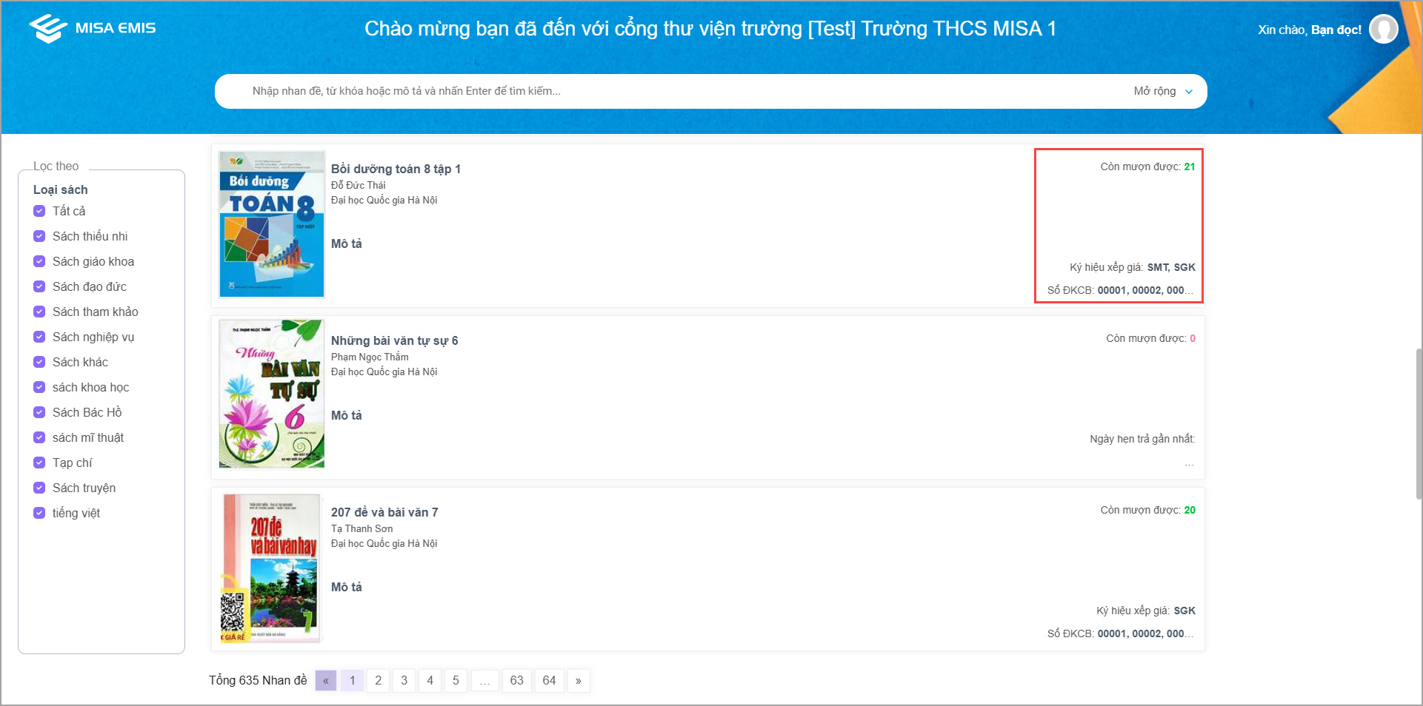Click author Đỗ Đức Thái

point(358,185)
